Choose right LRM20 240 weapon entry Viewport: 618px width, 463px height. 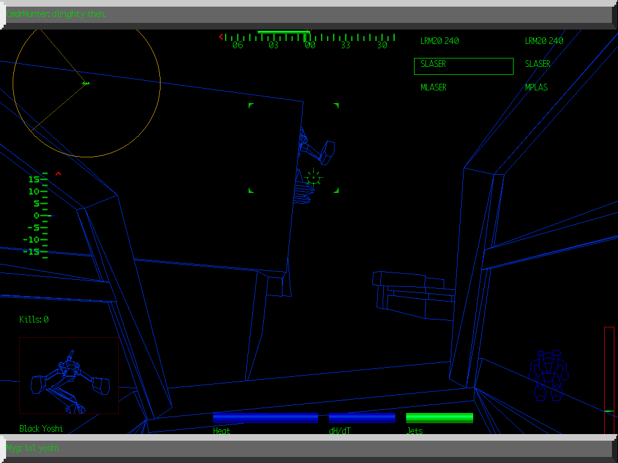544,41
